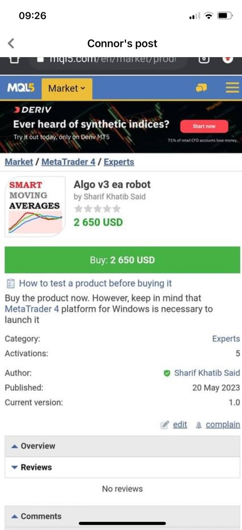Collapse the Overview section

coord(40,446)
